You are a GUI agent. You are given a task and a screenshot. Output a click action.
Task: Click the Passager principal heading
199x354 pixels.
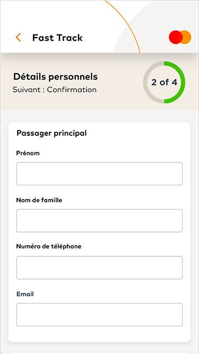click(x=51, y=133)
